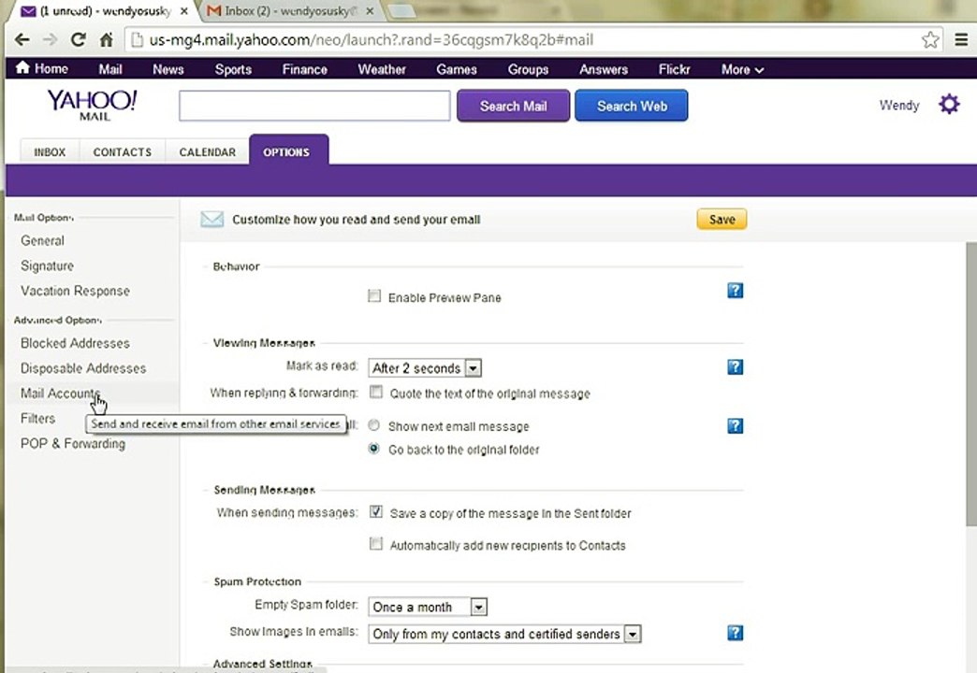Open the Wendy account name link

(899, 106)
